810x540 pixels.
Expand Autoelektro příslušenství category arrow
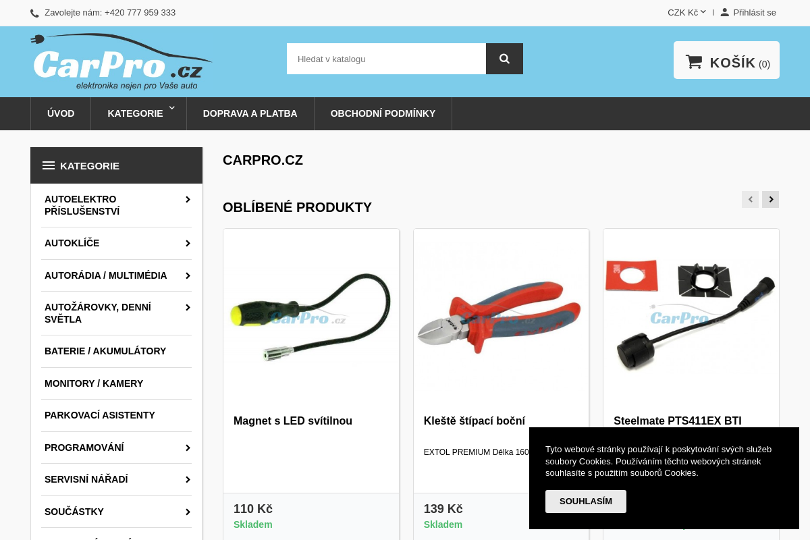(x=188, y=199)
